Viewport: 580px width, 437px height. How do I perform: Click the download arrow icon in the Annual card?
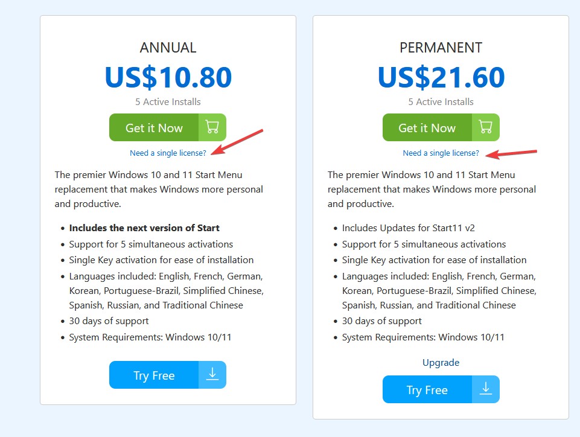pos(212,375)
